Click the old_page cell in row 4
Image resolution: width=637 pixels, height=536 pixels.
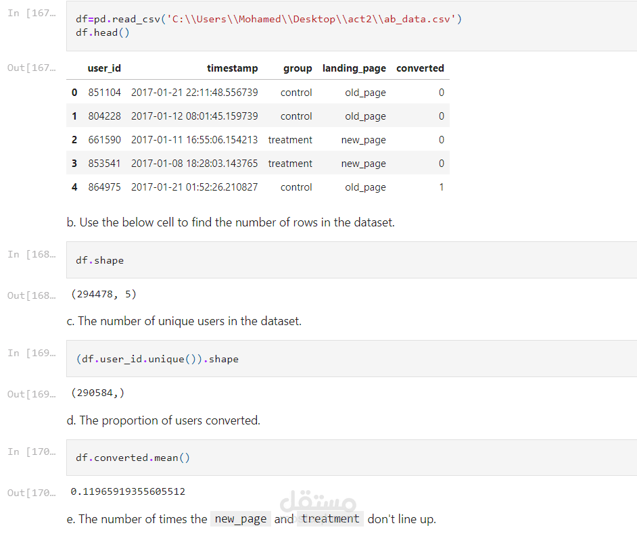pos(366,188)
